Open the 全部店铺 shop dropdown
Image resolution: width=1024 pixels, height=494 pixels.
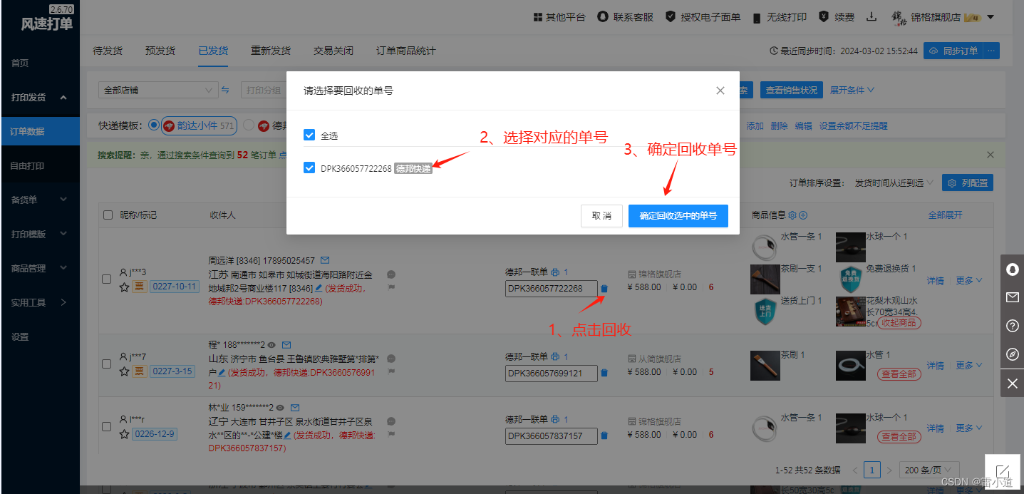(x=157, y=91)
